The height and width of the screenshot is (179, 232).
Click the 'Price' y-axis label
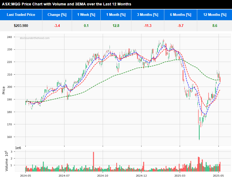click(4, 90)
